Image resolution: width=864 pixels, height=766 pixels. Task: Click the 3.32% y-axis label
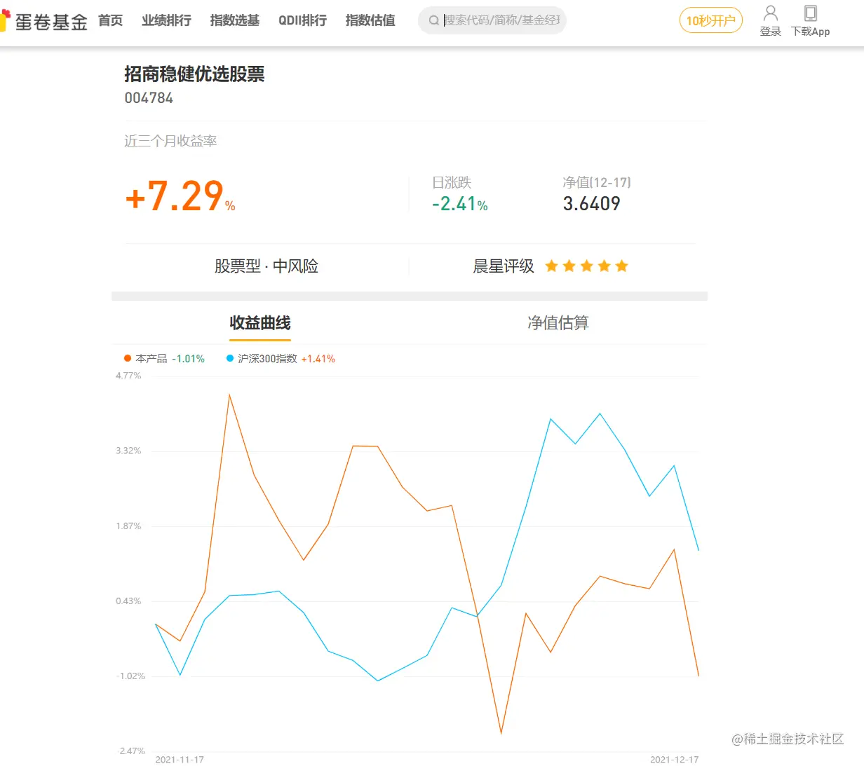click(x=128, y=451)
